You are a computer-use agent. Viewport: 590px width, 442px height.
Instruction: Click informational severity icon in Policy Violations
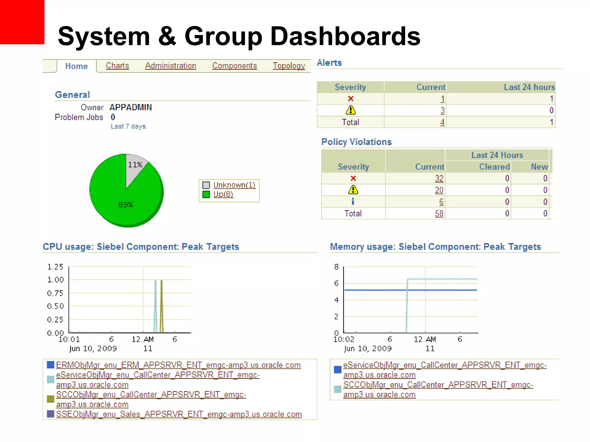(353, 201)
